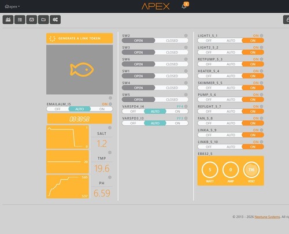The image size is (289, 234).
Task: Click the gear icon next to SKIMMER_5_5
Action: pos(261,83)
